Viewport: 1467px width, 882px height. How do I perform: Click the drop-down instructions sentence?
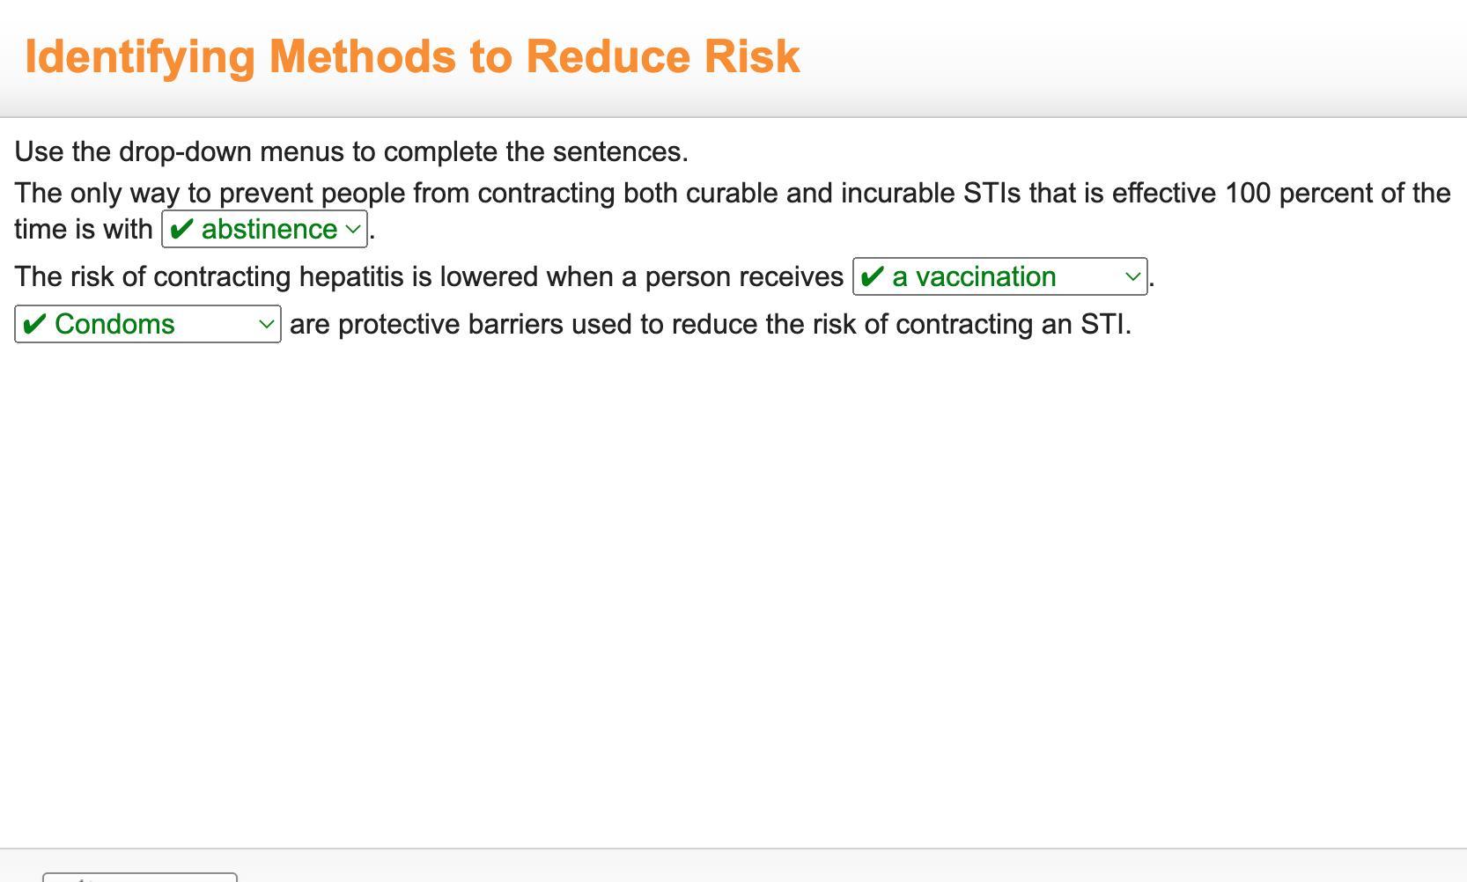[350, 151]
